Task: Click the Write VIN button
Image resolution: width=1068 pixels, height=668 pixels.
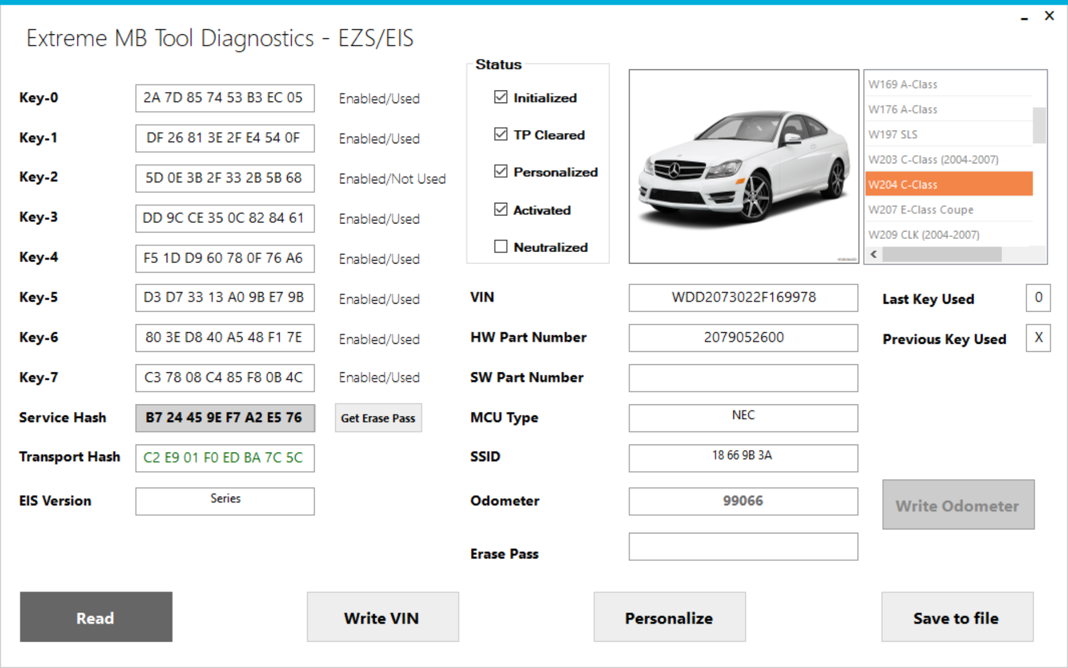Action: pyautogui.click(x=383, y=617)
